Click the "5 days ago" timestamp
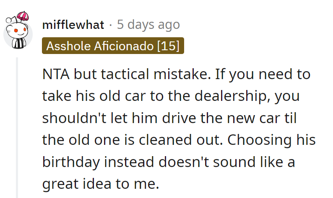The width and height of the screenshot is (333, 198). (x=148, y=25)
